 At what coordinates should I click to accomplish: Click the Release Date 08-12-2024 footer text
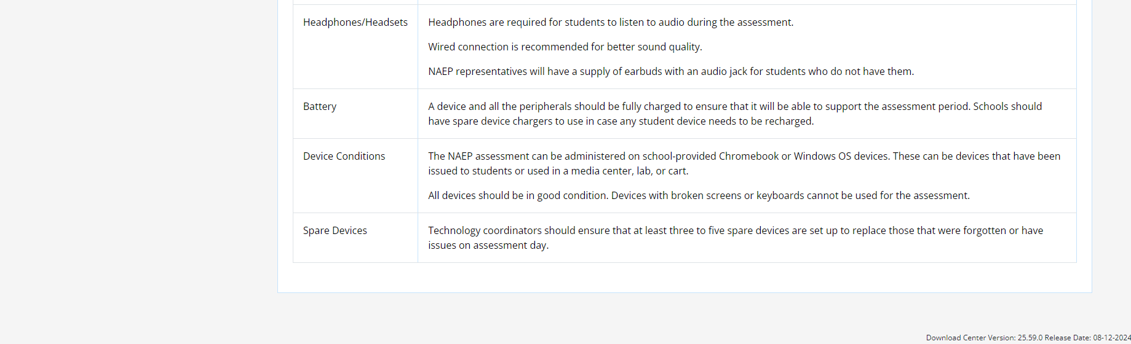1087,337
